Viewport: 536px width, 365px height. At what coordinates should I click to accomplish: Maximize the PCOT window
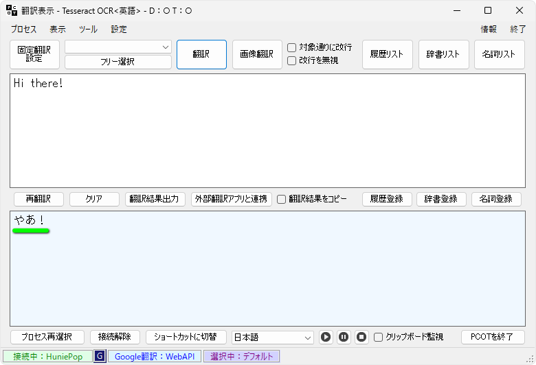pos(488,10)
